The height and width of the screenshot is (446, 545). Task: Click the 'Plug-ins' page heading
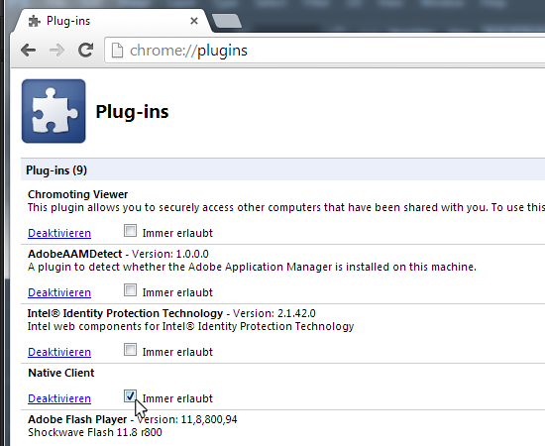pos(132,112)
